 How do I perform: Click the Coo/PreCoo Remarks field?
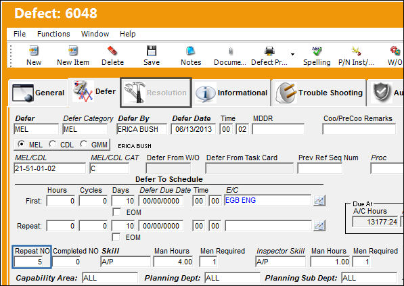359,129
